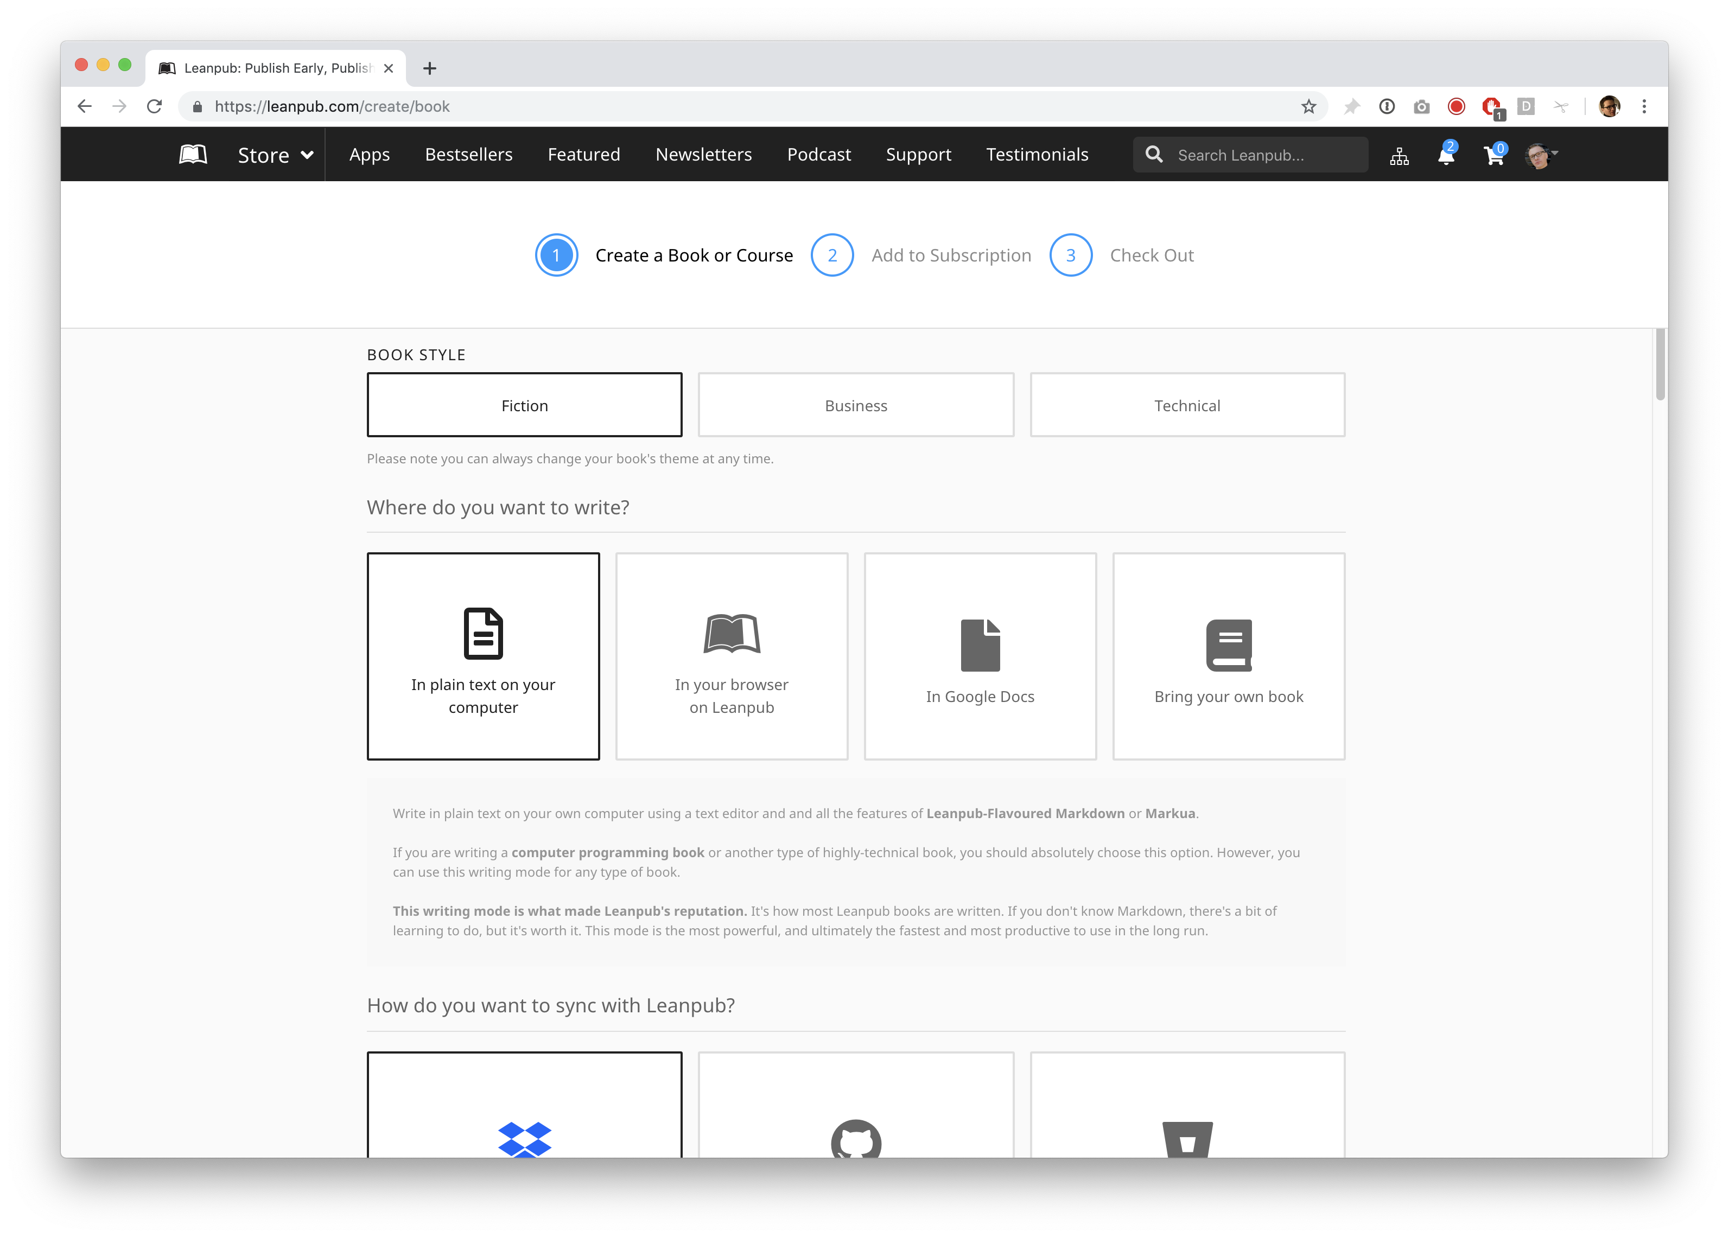Go to Bestsellers page
Viewport: 1729px width, 1238px height.
[469, 155]
